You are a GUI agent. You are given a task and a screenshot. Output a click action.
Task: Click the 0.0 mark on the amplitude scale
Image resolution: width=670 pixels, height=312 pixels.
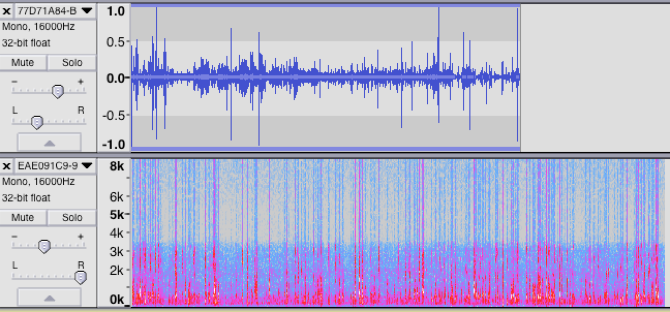tap(116, 78)
